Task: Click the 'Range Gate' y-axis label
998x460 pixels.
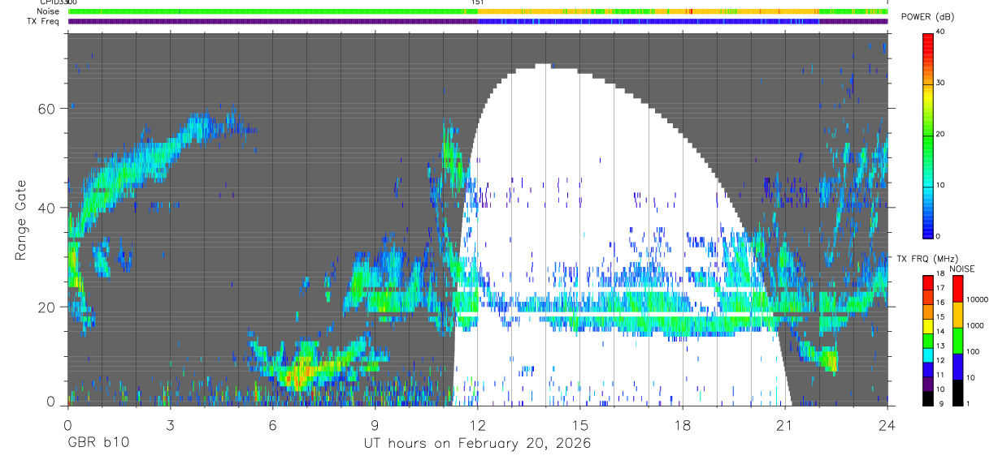Action: click(x=20, y=220)
